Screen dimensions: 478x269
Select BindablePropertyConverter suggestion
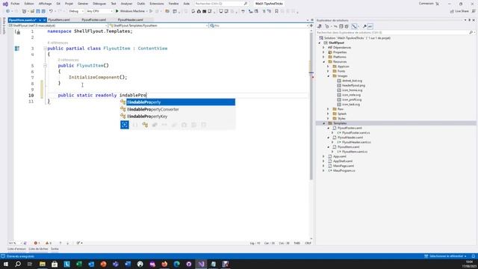(x=178, y=109)
